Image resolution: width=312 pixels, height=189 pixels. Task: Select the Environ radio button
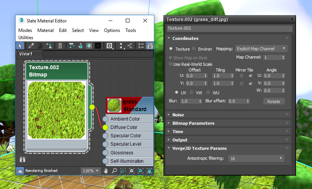coord(194,49)
